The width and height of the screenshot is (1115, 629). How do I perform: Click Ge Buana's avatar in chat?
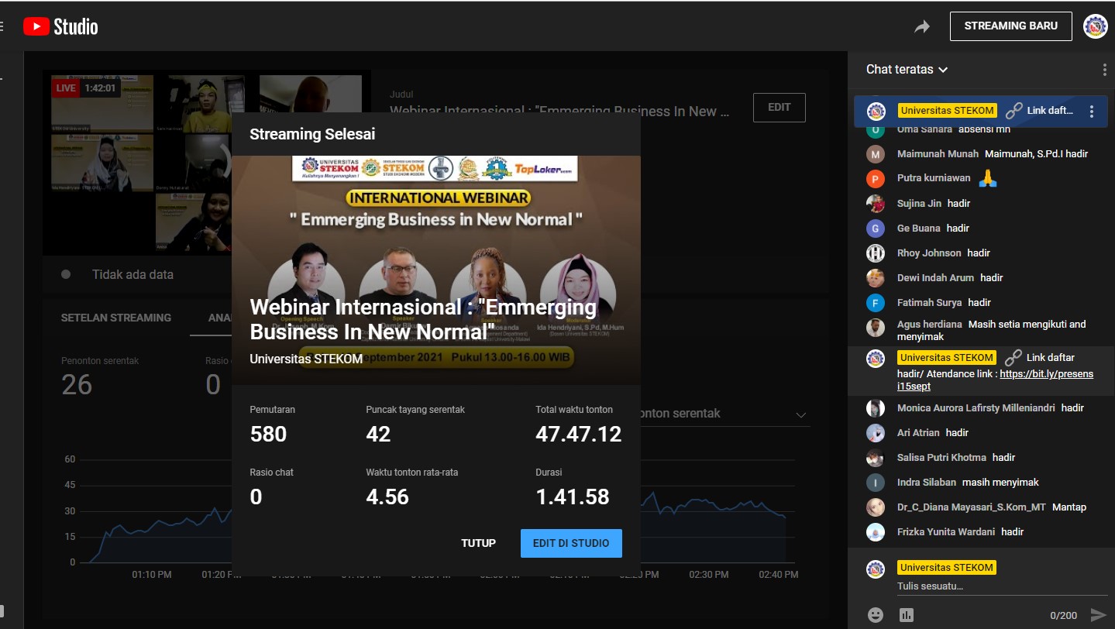pos(876,229)
